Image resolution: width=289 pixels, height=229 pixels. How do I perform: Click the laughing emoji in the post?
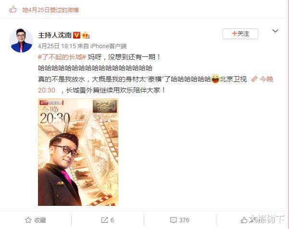pyautogui.click(x=215, y=79)
